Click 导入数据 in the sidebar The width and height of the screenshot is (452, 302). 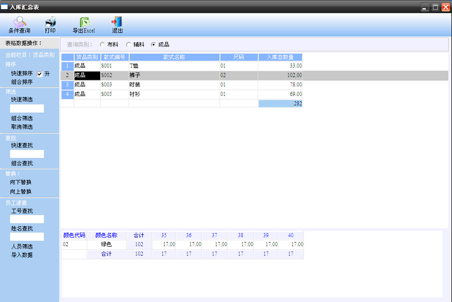[22, 255]
